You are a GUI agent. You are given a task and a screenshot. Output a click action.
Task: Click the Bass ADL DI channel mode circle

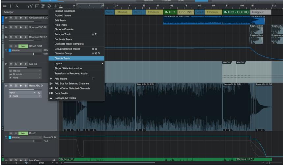pos(39,93)
